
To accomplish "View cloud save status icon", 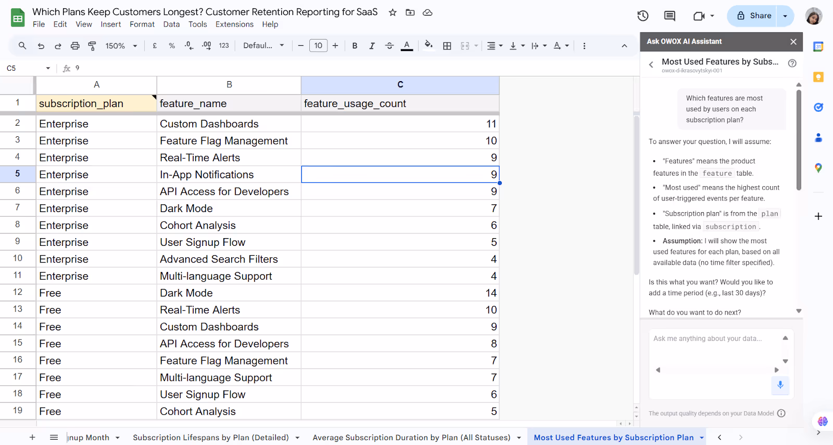I will click(427, 12).
